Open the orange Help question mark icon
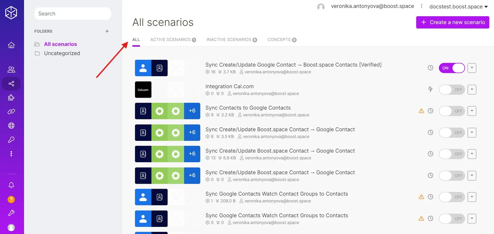 point(11,199)
